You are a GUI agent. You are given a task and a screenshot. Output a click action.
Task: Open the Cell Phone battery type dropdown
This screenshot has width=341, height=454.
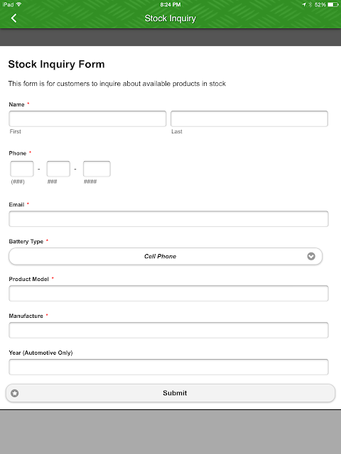(166, 256)
